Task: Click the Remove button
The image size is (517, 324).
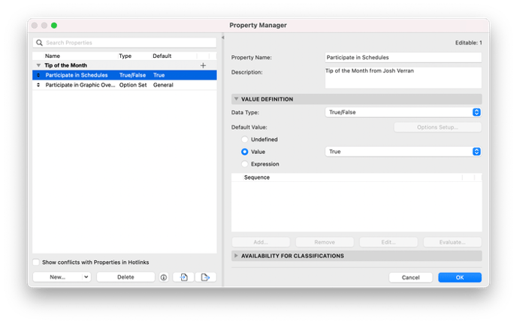Action: (x=325, y=242)
